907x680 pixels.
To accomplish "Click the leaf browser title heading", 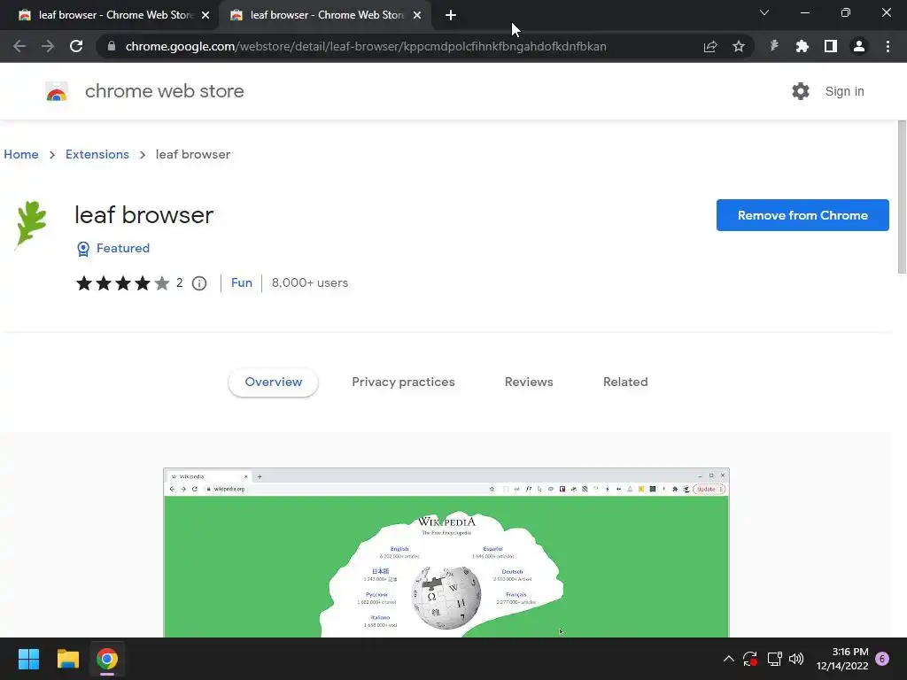I will pos(144,215).
